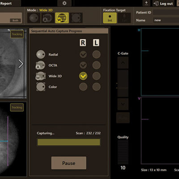This screenshot has height=179, width=179.
Task: Expand the panel with right chevron arrow
Action: click(x=21, y=64)
